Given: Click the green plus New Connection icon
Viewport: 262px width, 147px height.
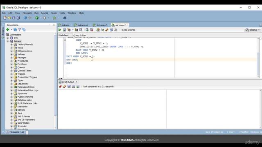Looking at the screenshot, I should pyautogui.click(x=8, y=30).
